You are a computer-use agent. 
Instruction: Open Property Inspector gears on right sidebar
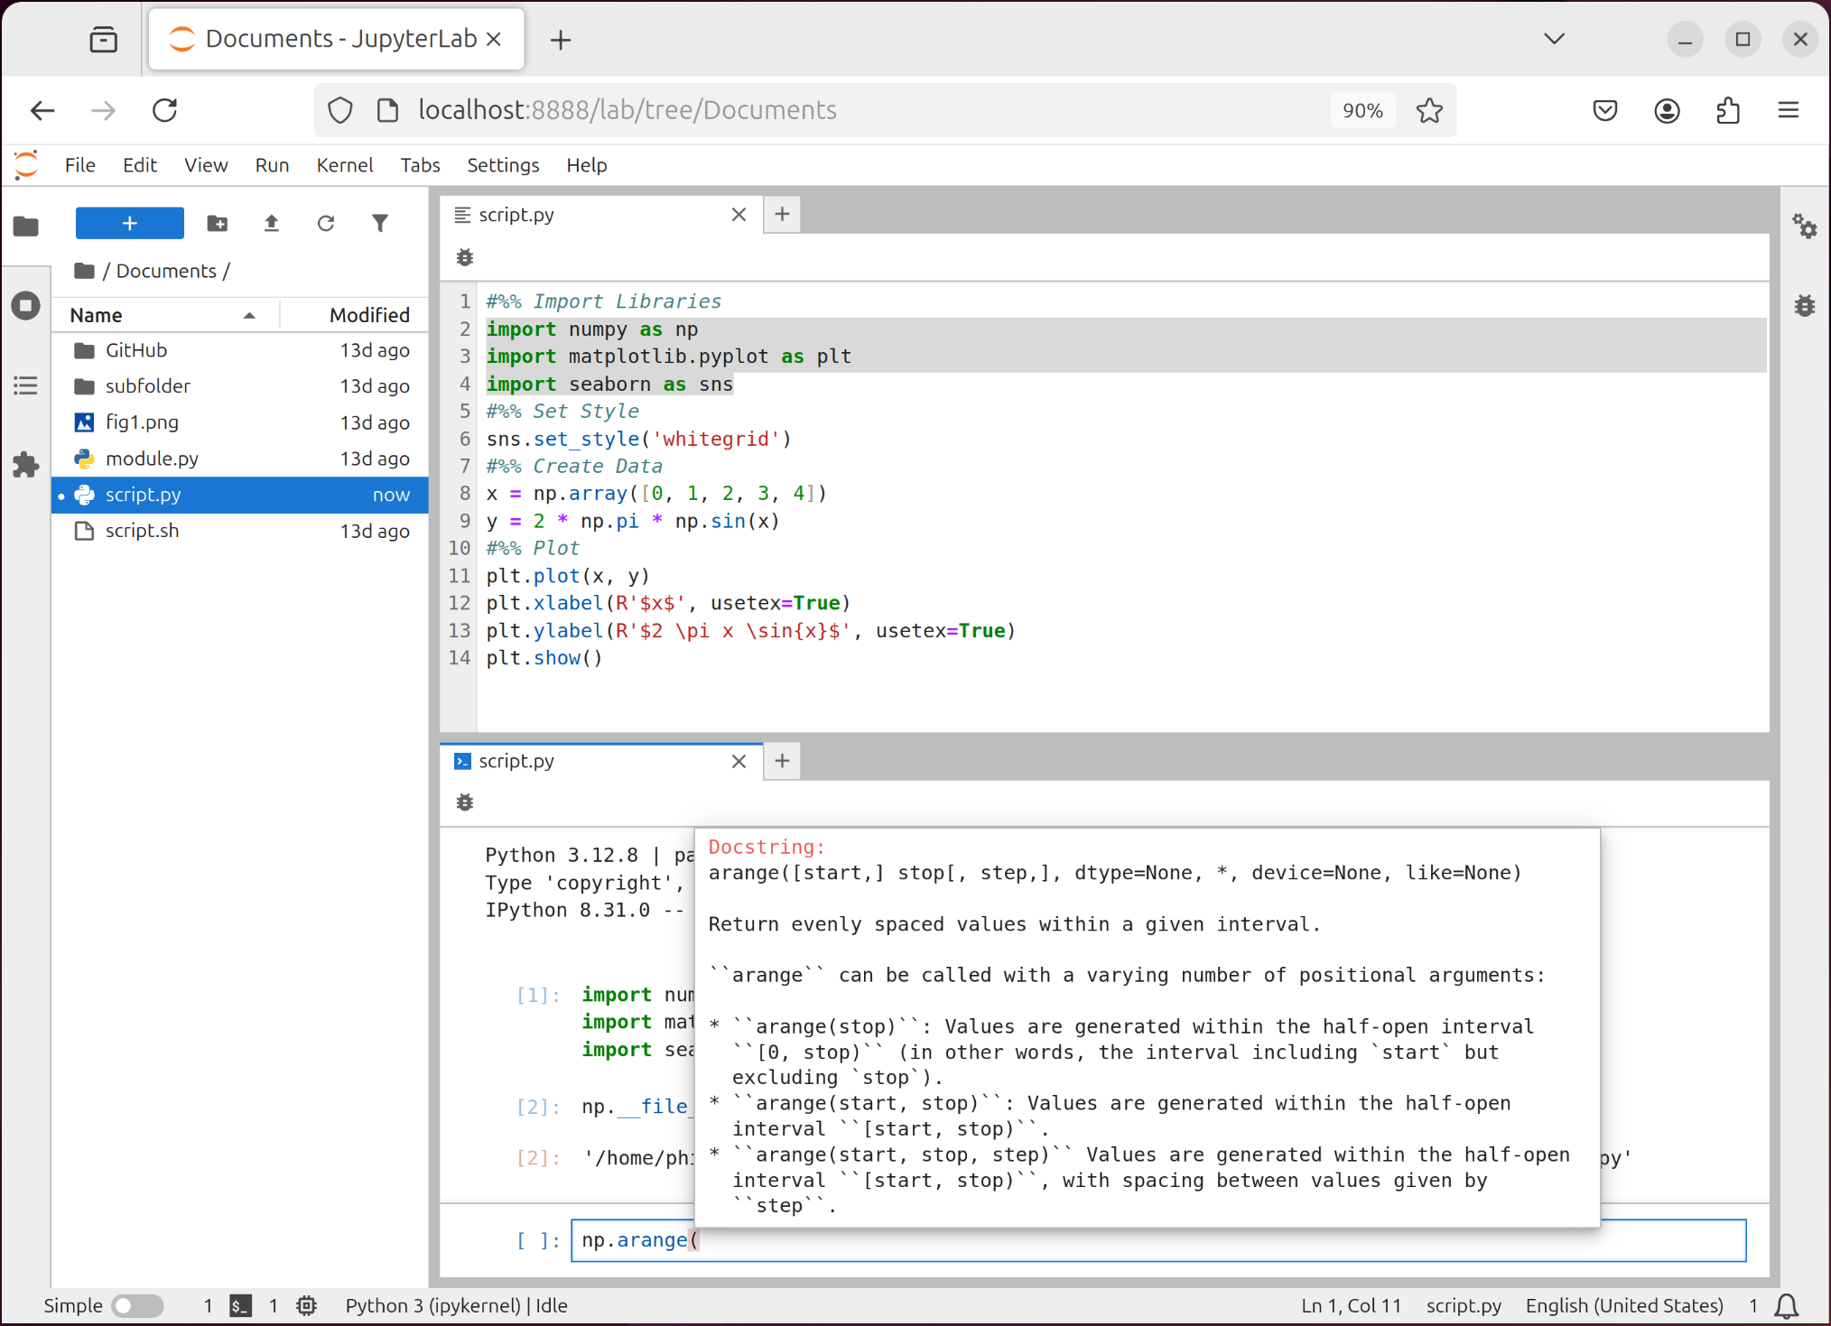[1804, 226]
